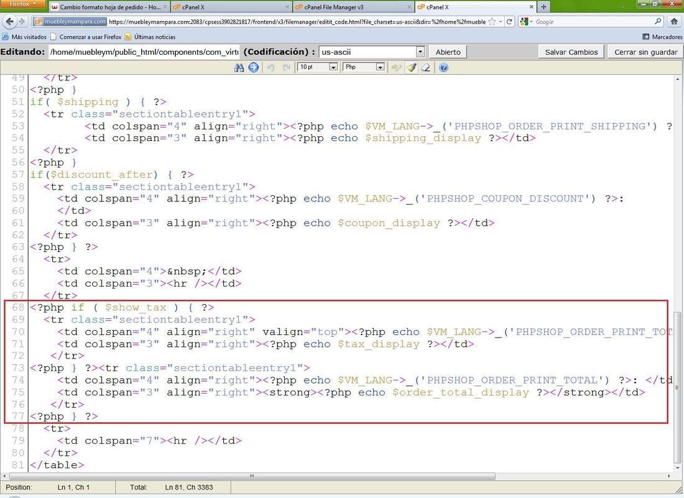Click the horizontal scrollbar left arrow
684x498 pixels.
pyautogui.click(x=5, y=476)
